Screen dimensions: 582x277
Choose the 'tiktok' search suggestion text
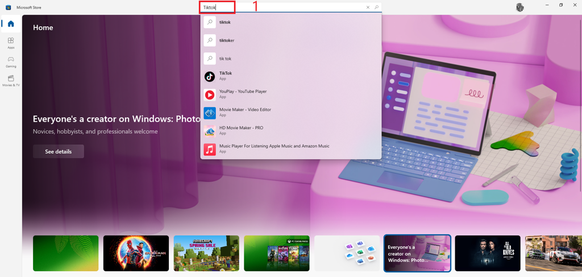(x=225, y=22)
